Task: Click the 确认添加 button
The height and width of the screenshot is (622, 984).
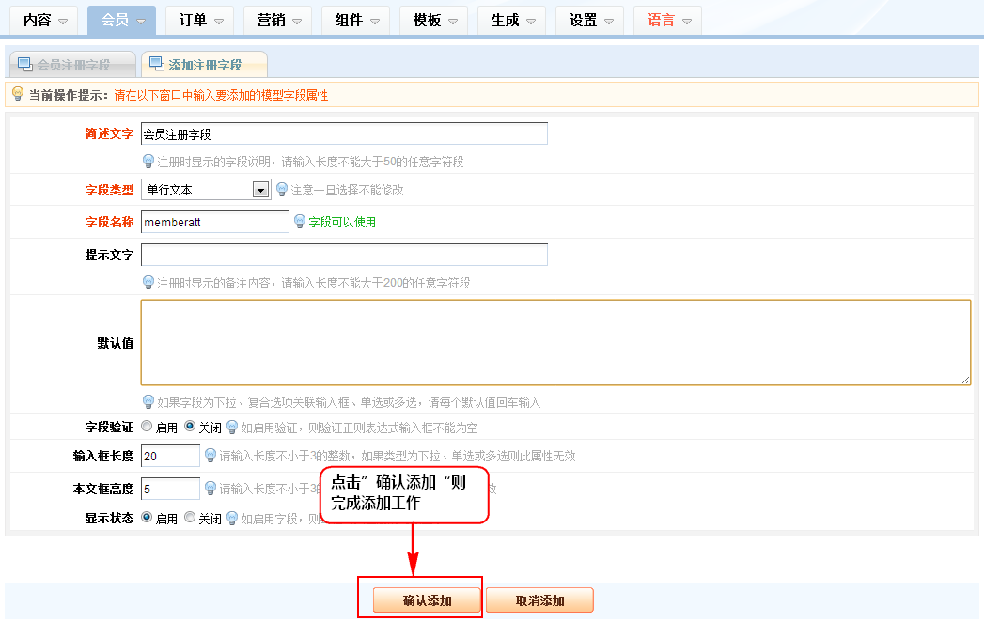Action: tap(427, 600)
